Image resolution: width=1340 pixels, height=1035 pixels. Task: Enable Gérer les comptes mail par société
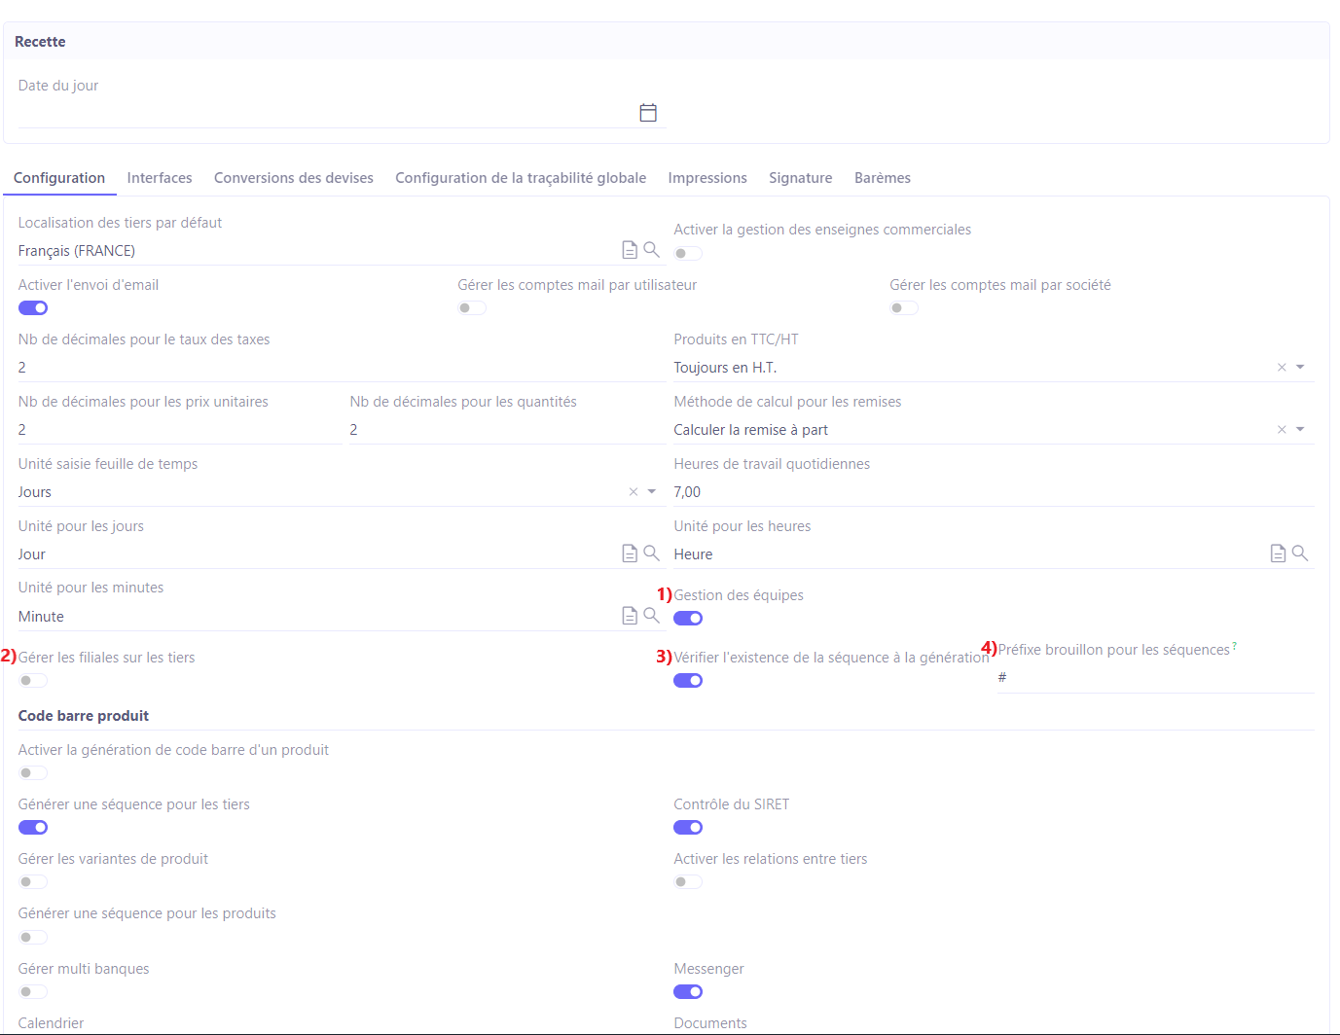tap(904, 308)
